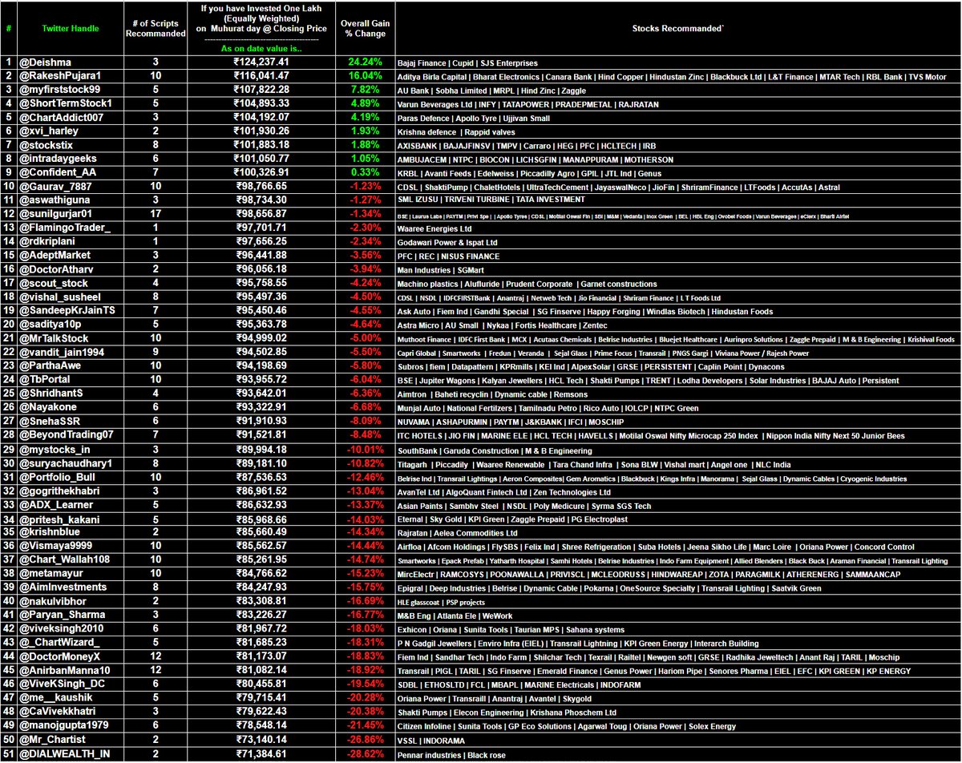Select the "Paras Defence | Apollo Tyre | Ujjivan Small" cell

click(x=678, y=117)
